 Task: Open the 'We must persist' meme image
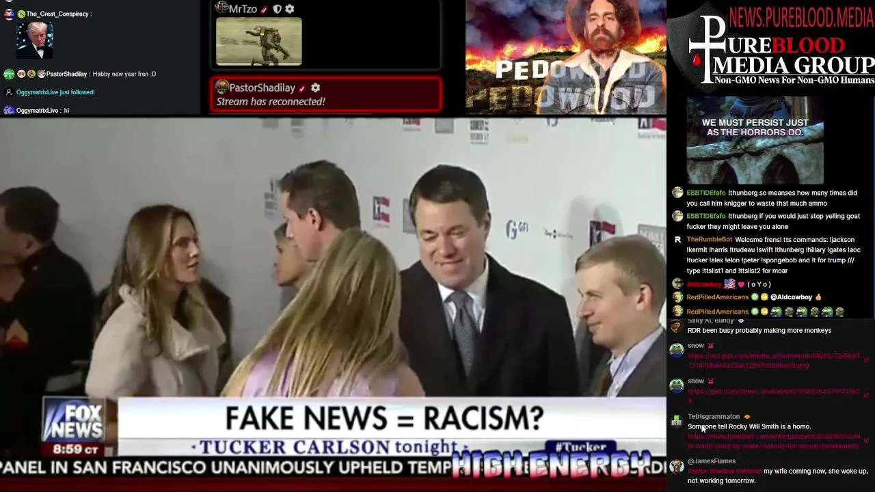(x=755, y=141)
